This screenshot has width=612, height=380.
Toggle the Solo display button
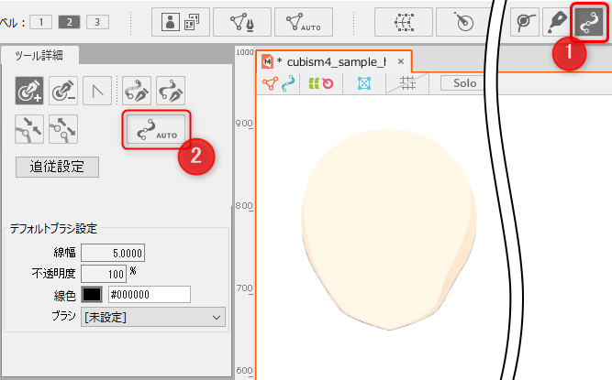tap(465, 83)
